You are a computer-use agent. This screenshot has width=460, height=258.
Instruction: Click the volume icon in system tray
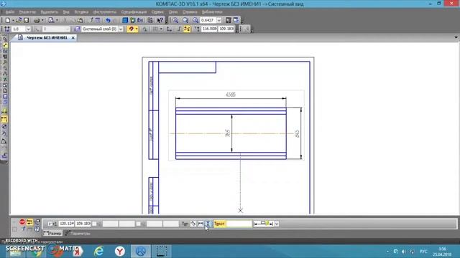pyautogui.click(x=404, y=252)
